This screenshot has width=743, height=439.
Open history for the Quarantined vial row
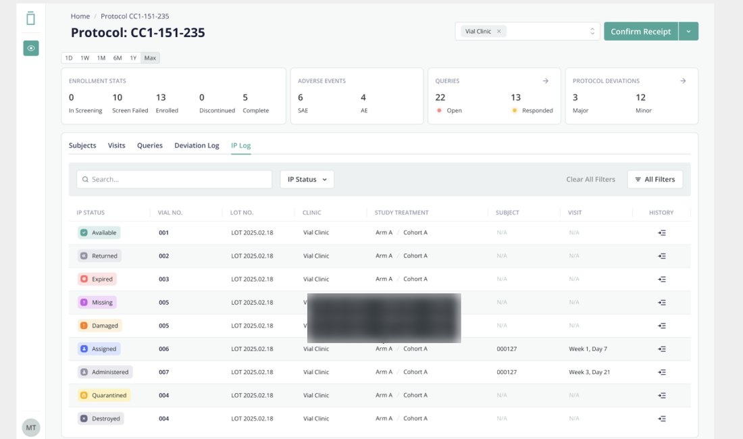tap(661, 395)
